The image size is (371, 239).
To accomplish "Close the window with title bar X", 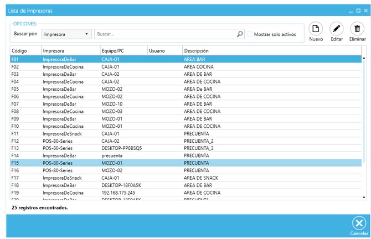I will click(365, 11).
